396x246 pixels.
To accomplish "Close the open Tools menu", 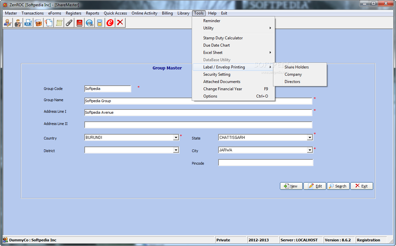I will coord(199,13).
